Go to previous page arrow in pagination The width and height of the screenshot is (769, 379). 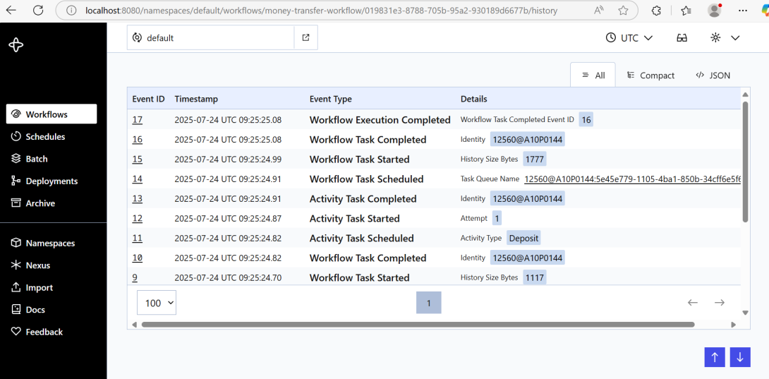click(693, 303)
